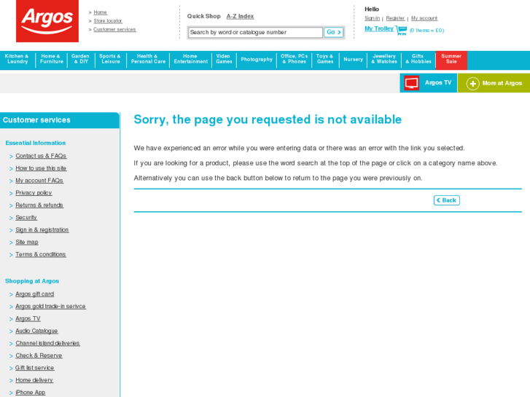This screenshot has height=397, width=530.
Task: Open Argos TV sidebar link
Action: coord(28,318)
